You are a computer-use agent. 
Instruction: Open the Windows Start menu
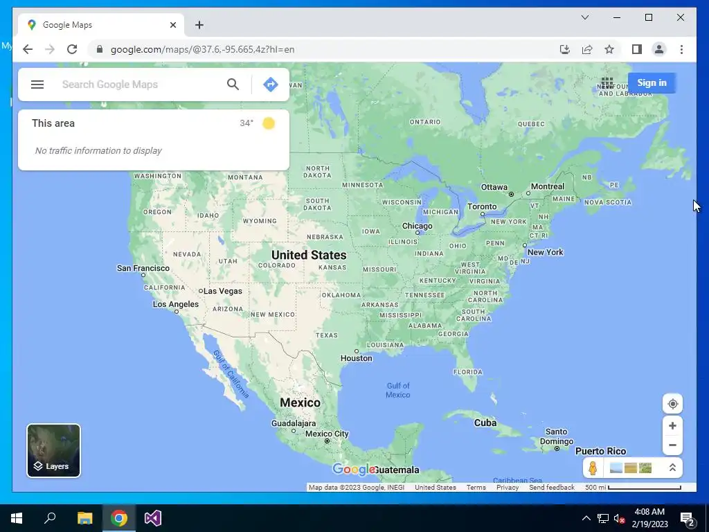pos(17,518)
